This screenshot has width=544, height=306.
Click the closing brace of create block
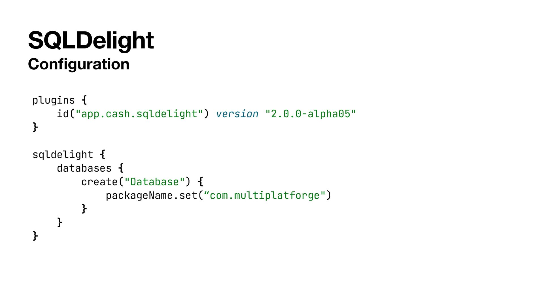(x=84, y=209)
